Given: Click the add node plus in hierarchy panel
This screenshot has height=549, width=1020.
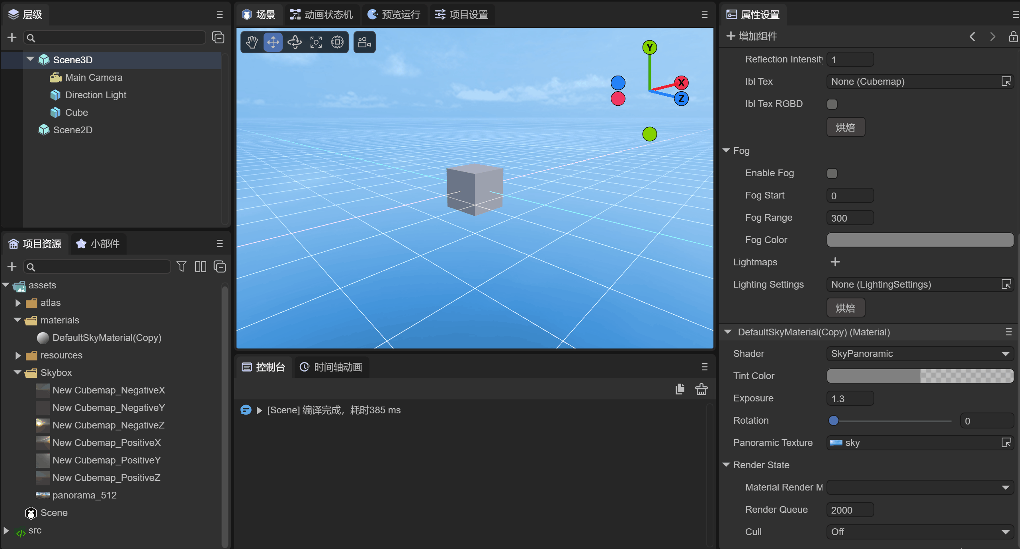Looking at the screenshot, I should click(x=12, y=38).
